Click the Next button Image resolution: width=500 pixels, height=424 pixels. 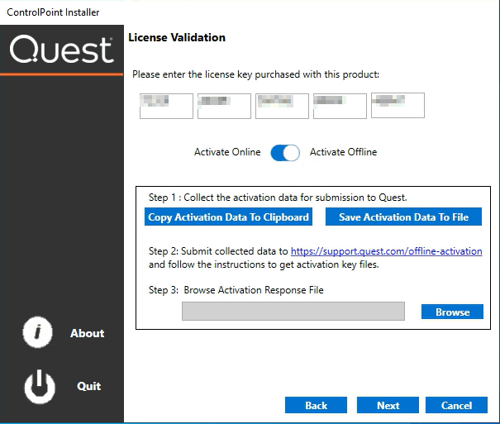pyautogui.click(x=388, y=406)
